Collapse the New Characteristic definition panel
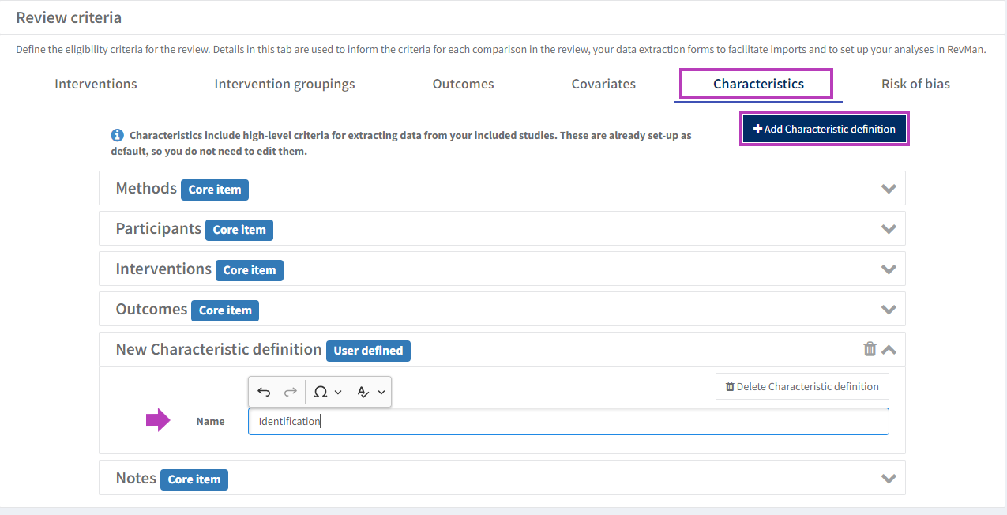The width and height of the screenshot is (1007, 515). [x=889, y=349]
